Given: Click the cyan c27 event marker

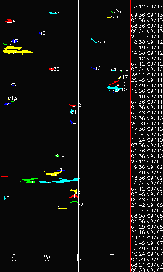Looking at the screenshot, I should (53, 13).
